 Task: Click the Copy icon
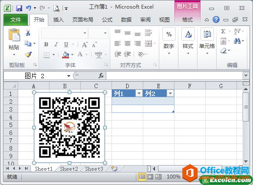point(28,43)
